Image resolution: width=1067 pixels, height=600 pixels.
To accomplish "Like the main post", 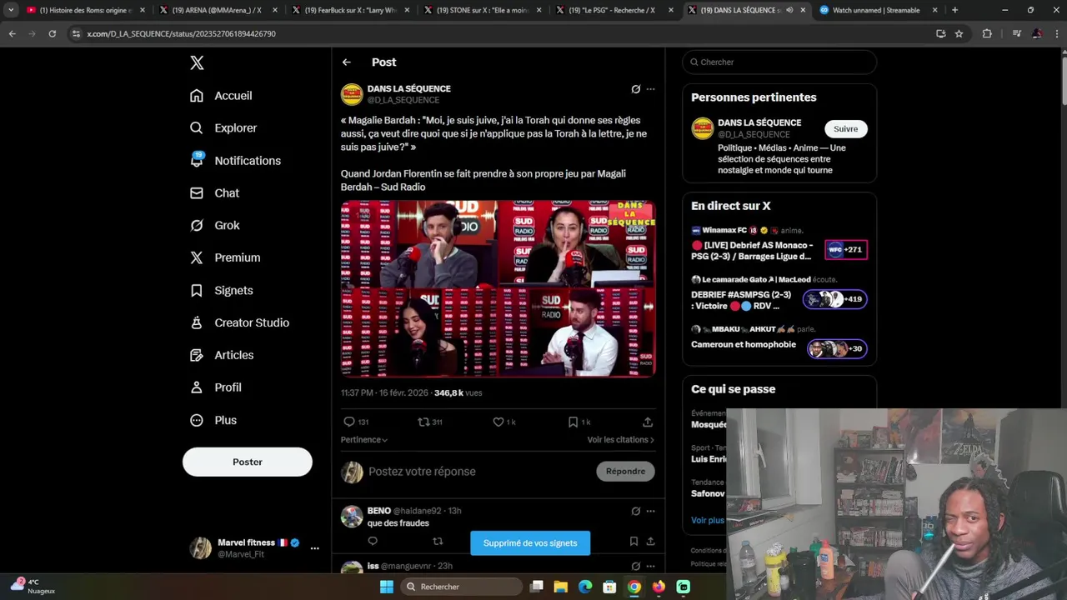I will (498, 422).
